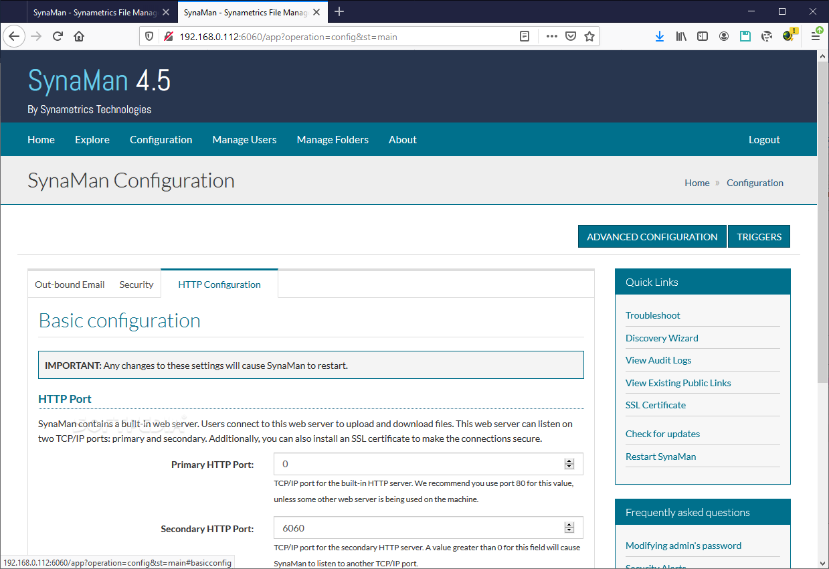
Task: Click the Frequently asked questions header
Action: click(x=703, y=512)
